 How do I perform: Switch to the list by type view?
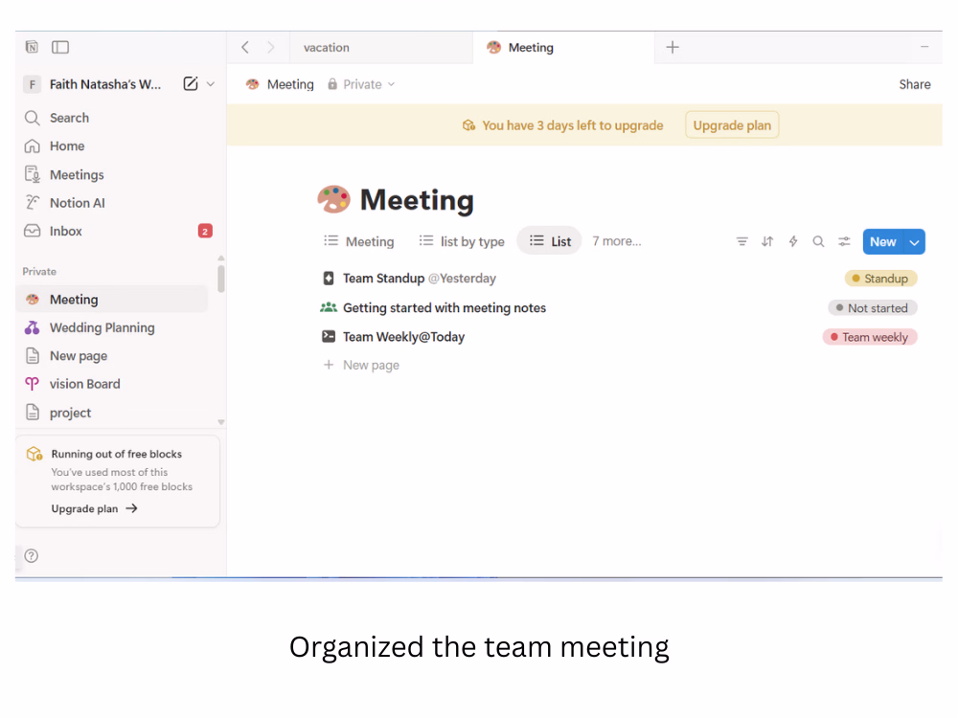click(462, 241)
